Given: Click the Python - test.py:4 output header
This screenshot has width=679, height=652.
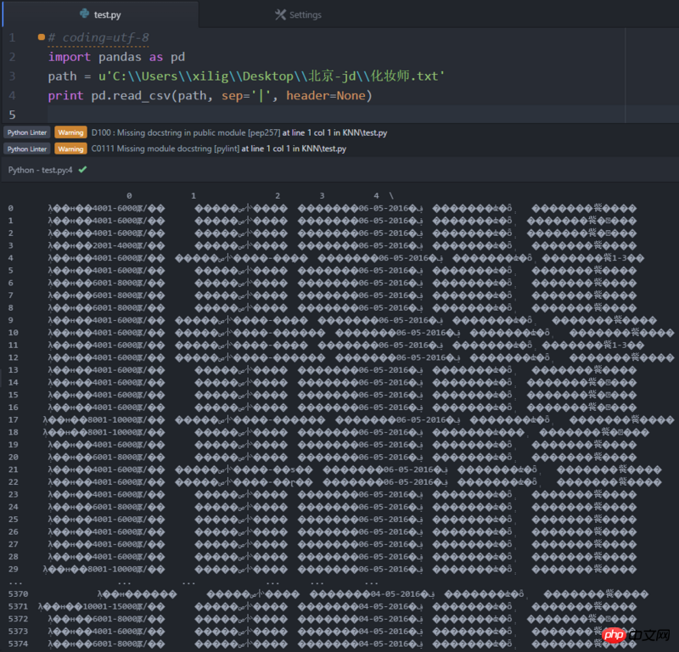Looking at the screenshot, I should [40, 170].
